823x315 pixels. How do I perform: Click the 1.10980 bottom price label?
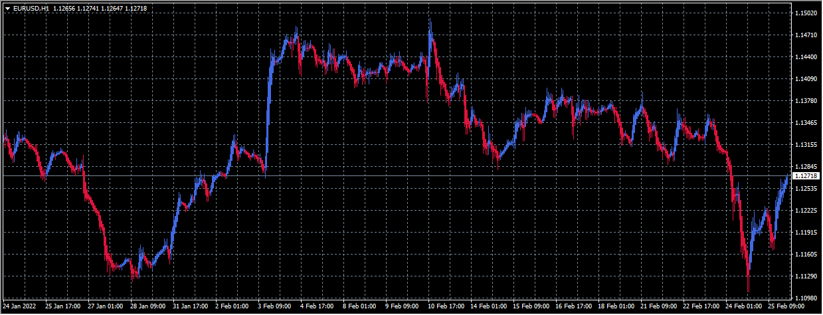click(805, 298)
